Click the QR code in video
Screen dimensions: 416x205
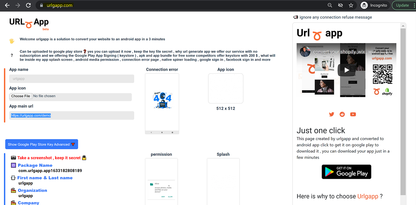tap(382, 74)
